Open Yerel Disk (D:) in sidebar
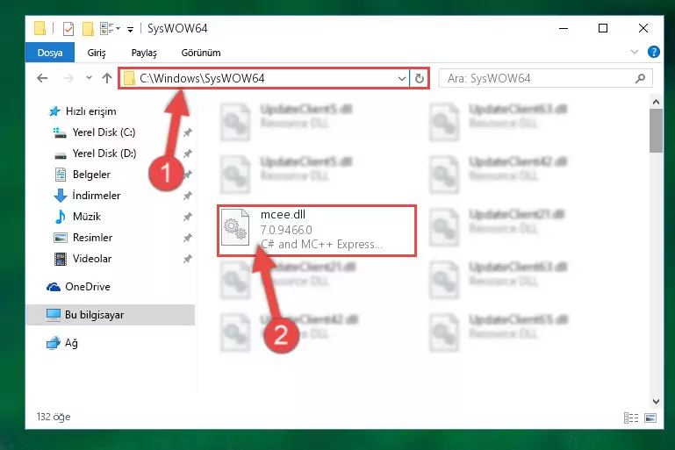 (x=104, y=154)
